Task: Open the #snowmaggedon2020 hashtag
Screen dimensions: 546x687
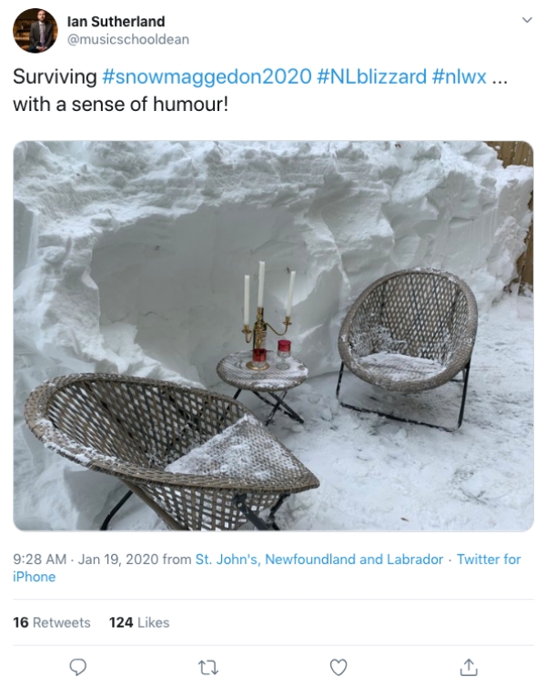Action: [x=207, y=76]
